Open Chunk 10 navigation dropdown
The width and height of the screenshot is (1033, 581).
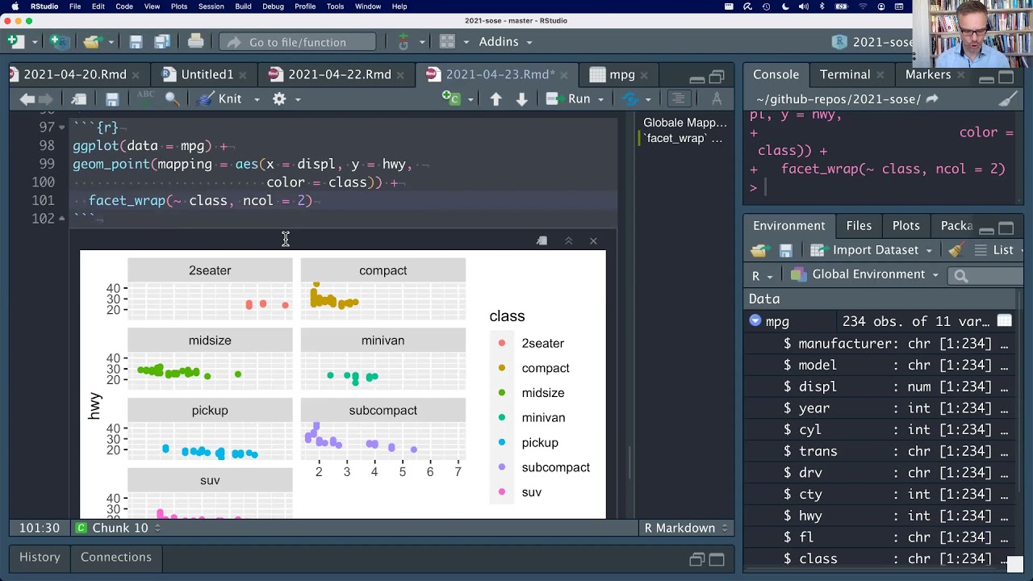(x=118, y=528)
